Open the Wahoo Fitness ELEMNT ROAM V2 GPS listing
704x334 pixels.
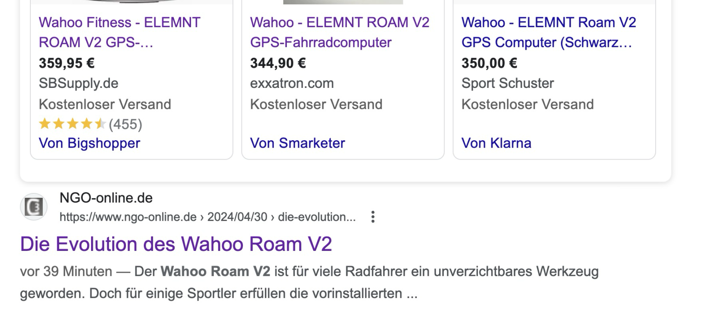coord(119,32)
